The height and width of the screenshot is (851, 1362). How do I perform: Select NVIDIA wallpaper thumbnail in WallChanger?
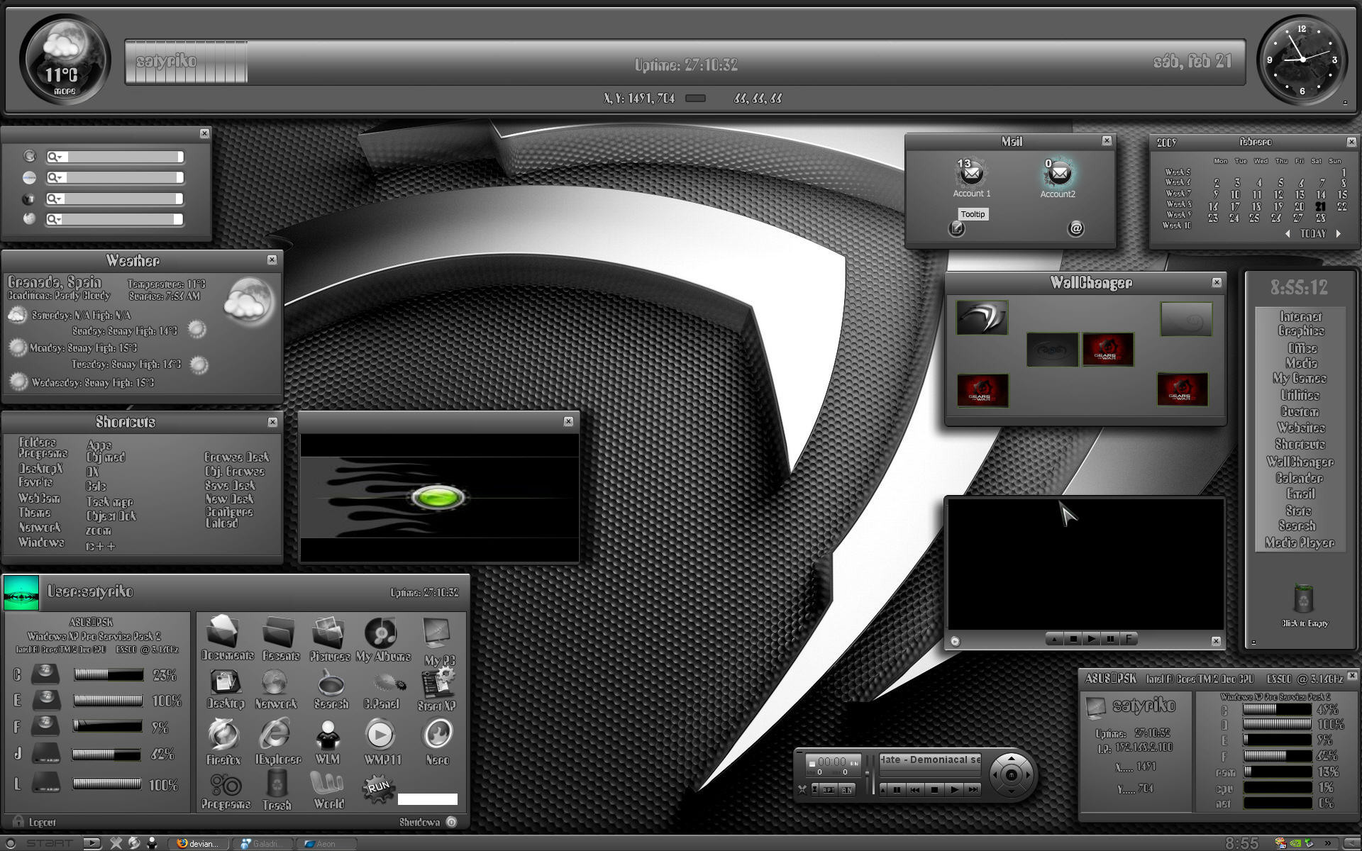click(x=982, y=317)
